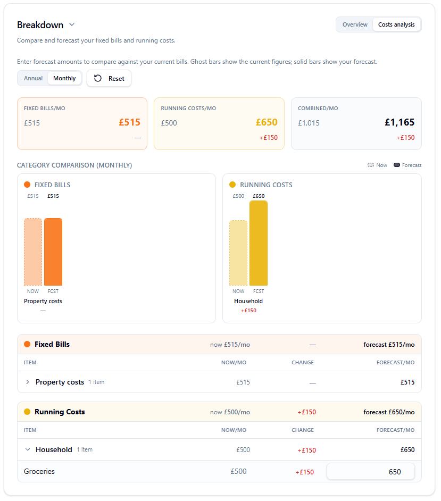Click the Breakdown title text
The width and height of the screenshot is (441, 501).
click(40, 25)
